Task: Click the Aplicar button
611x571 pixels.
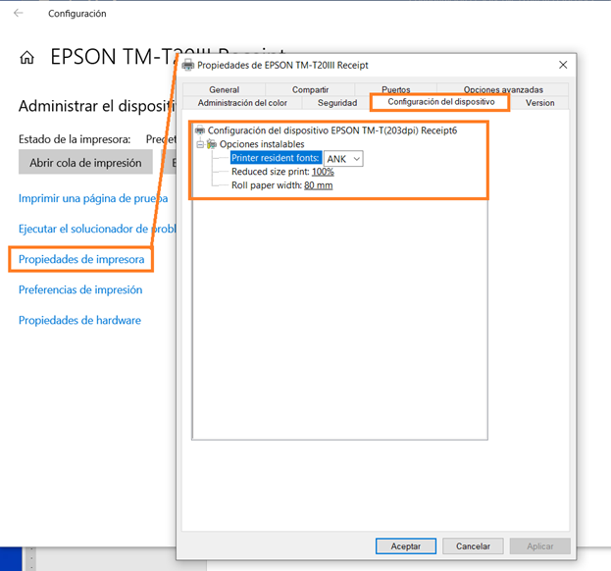Action: click(x=540, y=546)
